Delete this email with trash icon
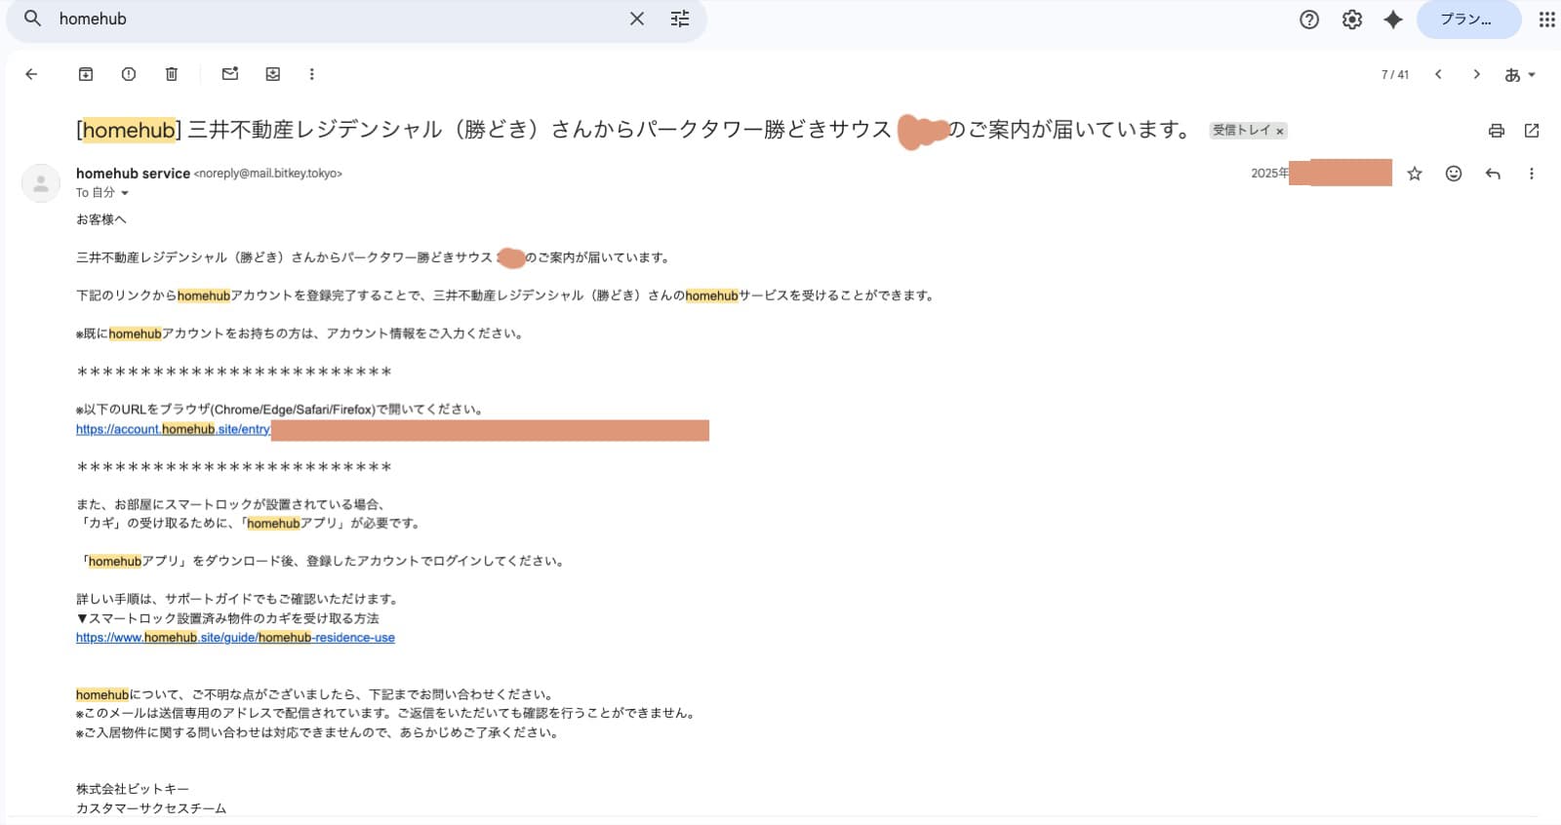This screenshot has height=825, width=1561. pyautogui.click(x=172, y=74)
